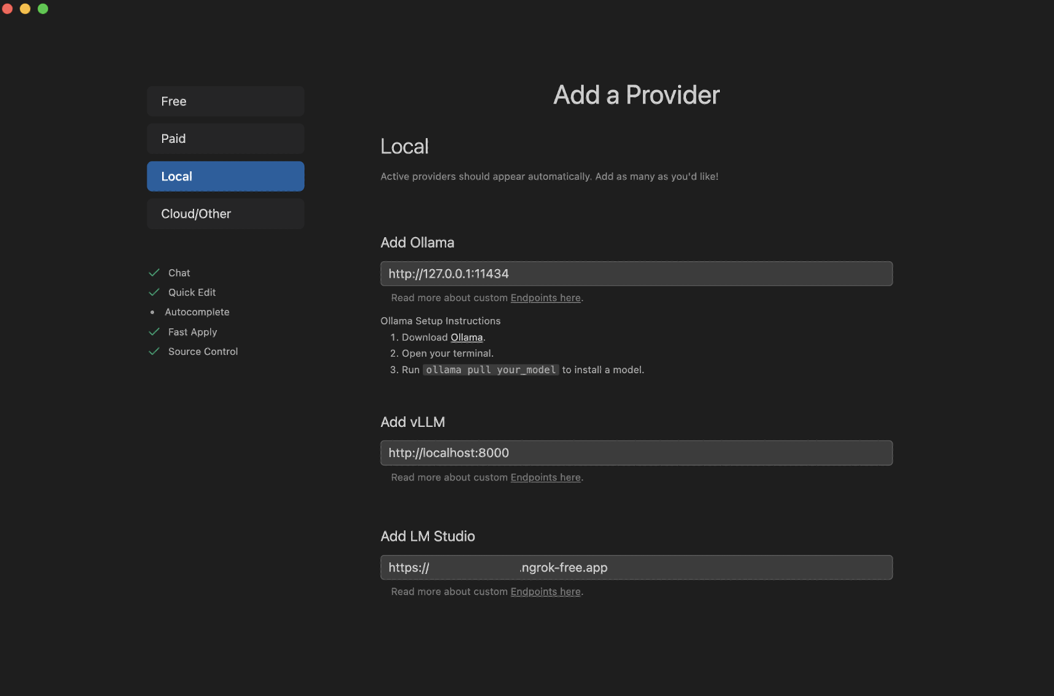Viewport: 1054px width, 696px height.
Task: Click the Ollama endpoint URL field
Action: click(636, 273)
